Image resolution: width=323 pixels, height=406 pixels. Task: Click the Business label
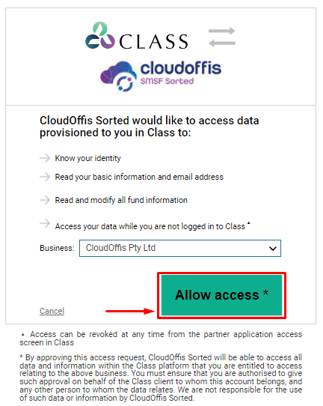(57, 248)
